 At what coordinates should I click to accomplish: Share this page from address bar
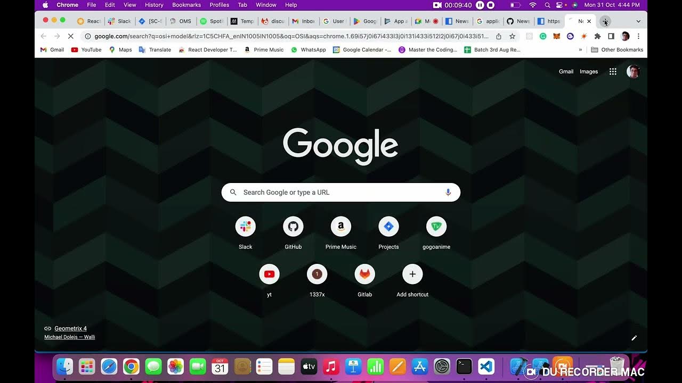499,36
